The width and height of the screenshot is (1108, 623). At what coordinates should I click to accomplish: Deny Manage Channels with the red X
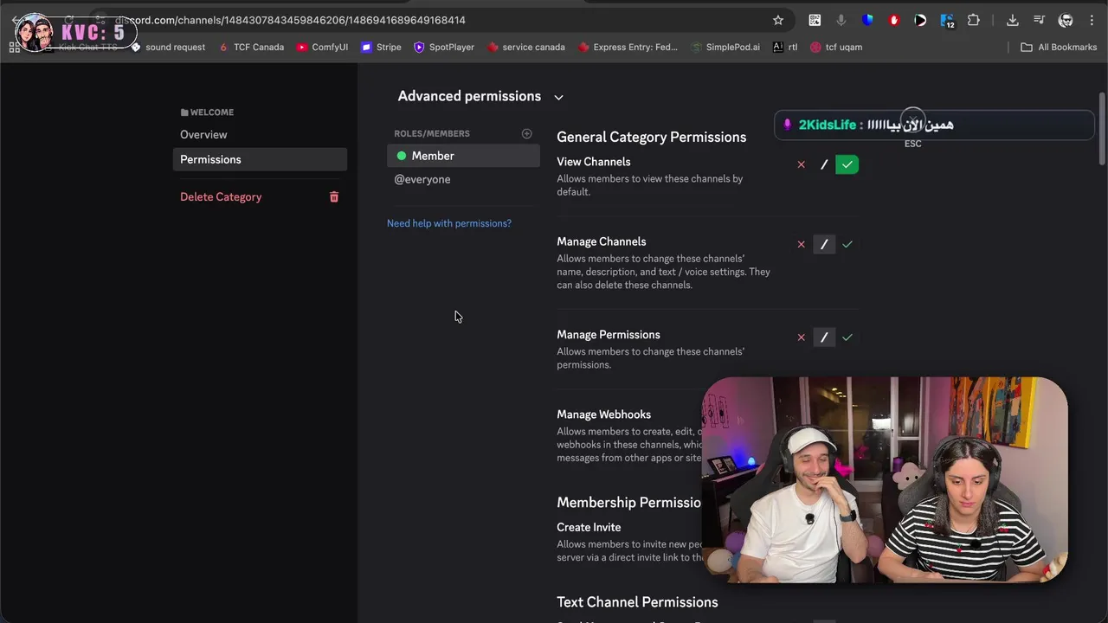pyautogui.click(x=801, y=244)
